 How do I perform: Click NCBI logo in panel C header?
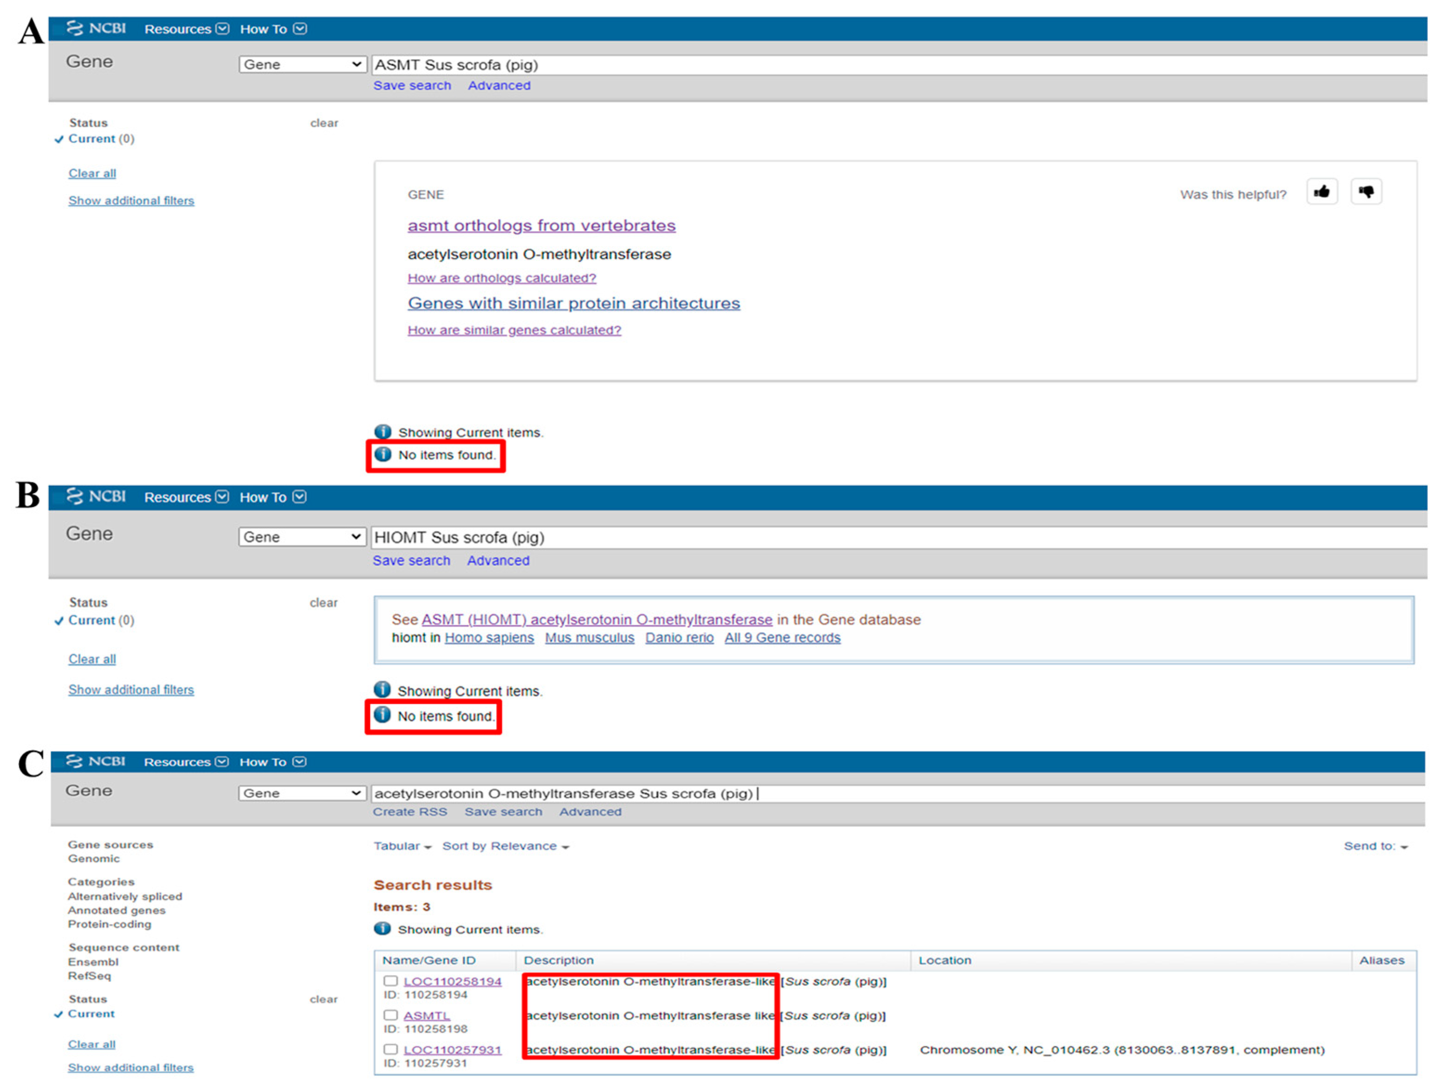96,762
